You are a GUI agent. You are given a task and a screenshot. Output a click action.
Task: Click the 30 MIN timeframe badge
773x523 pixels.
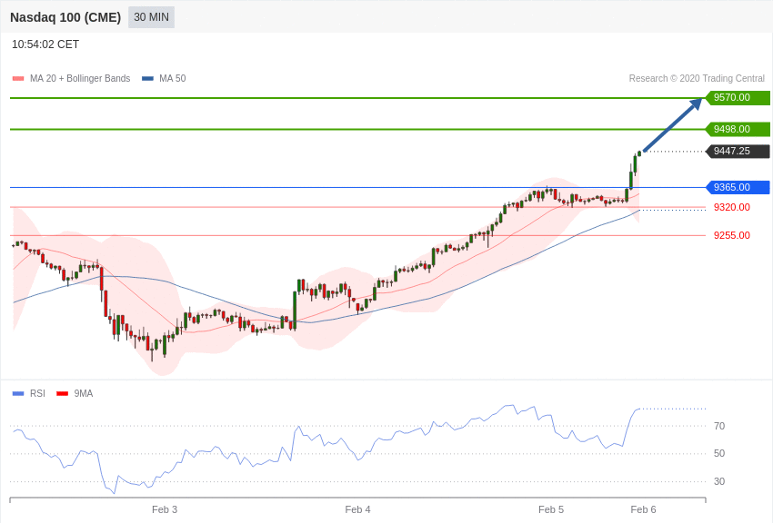[x=151, y=17]
